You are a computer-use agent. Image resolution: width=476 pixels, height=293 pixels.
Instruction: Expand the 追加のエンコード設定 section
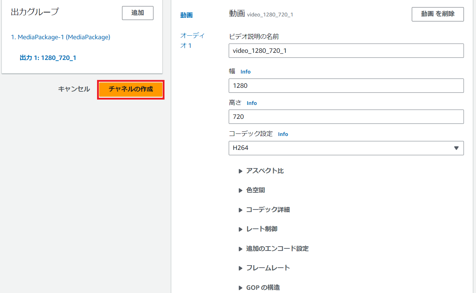pos(273,248)
